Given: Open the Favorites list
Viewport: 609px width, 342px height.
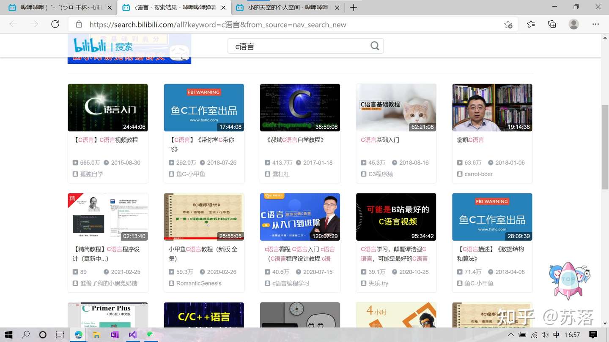Looking at the screenshot, I should tap(531, 24).
